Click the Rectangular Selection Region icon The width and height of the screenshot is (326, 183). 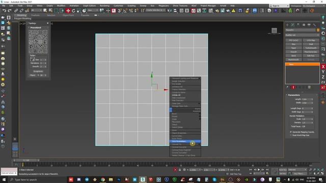point(56,11)
